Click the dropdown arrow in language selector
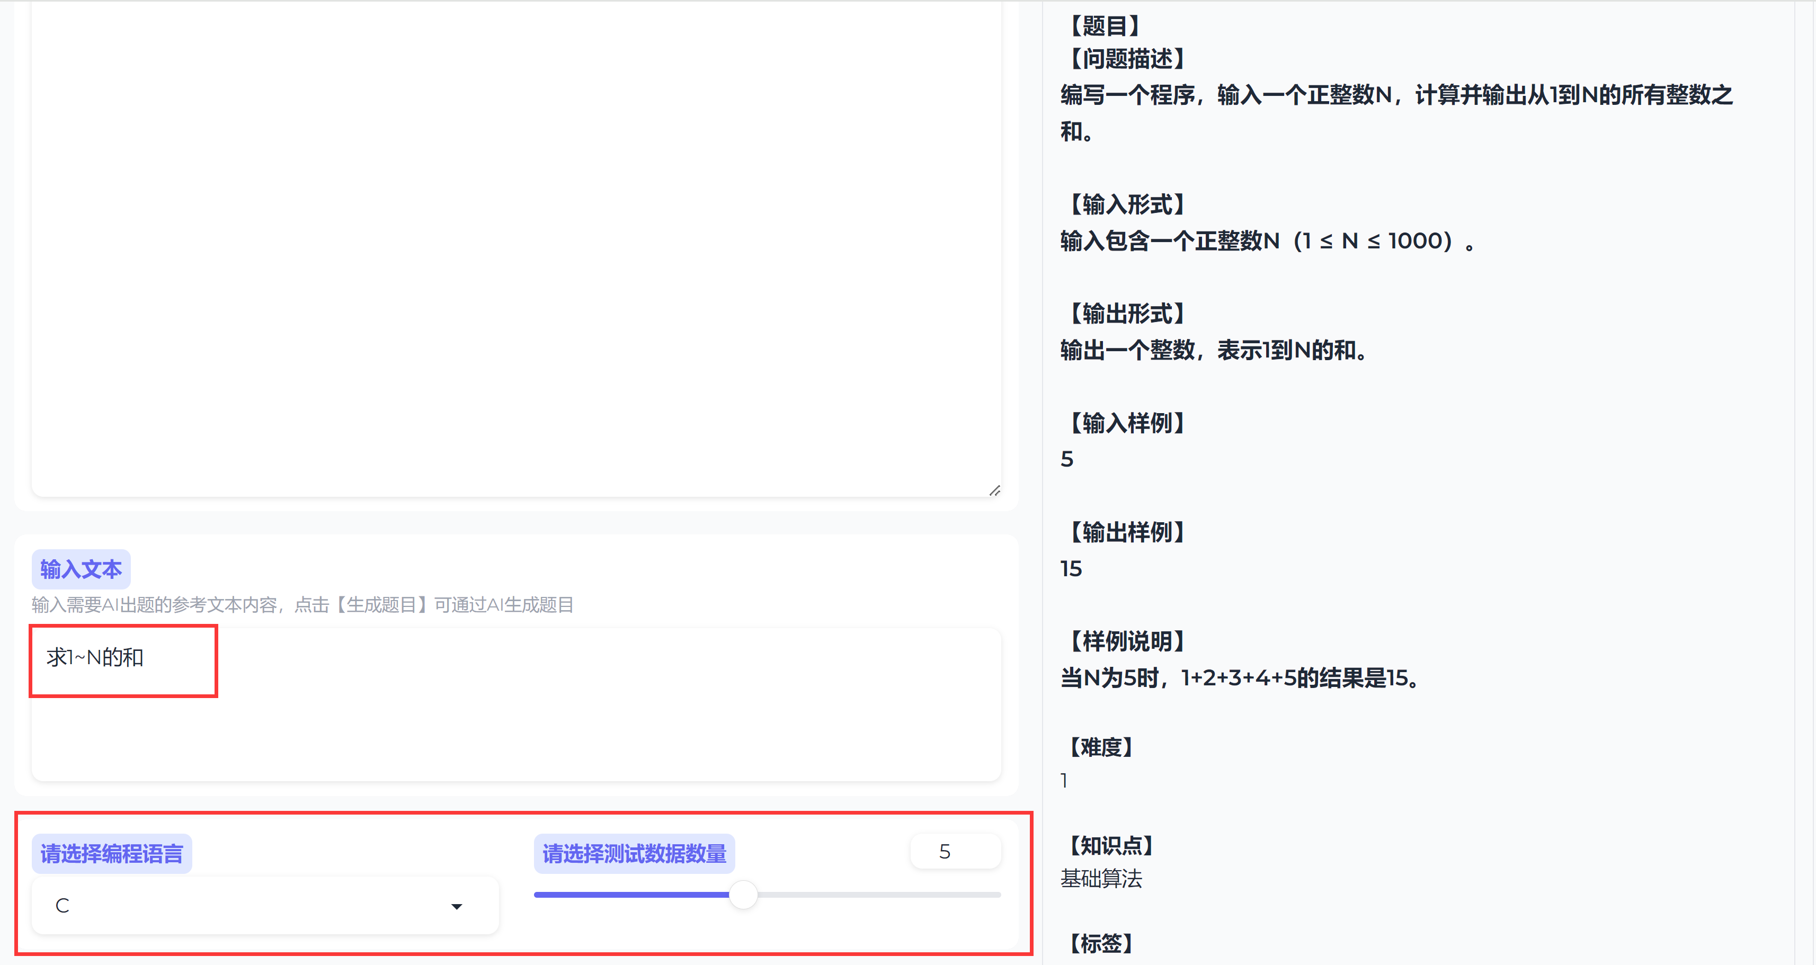This screenshot has height=965, width=1816. 457,907
